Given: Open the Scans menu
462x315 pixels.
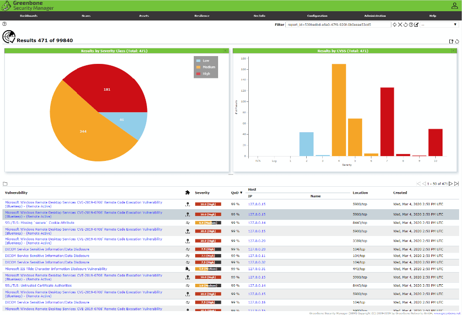Looking at the screenshot, I should coord(86,16).
